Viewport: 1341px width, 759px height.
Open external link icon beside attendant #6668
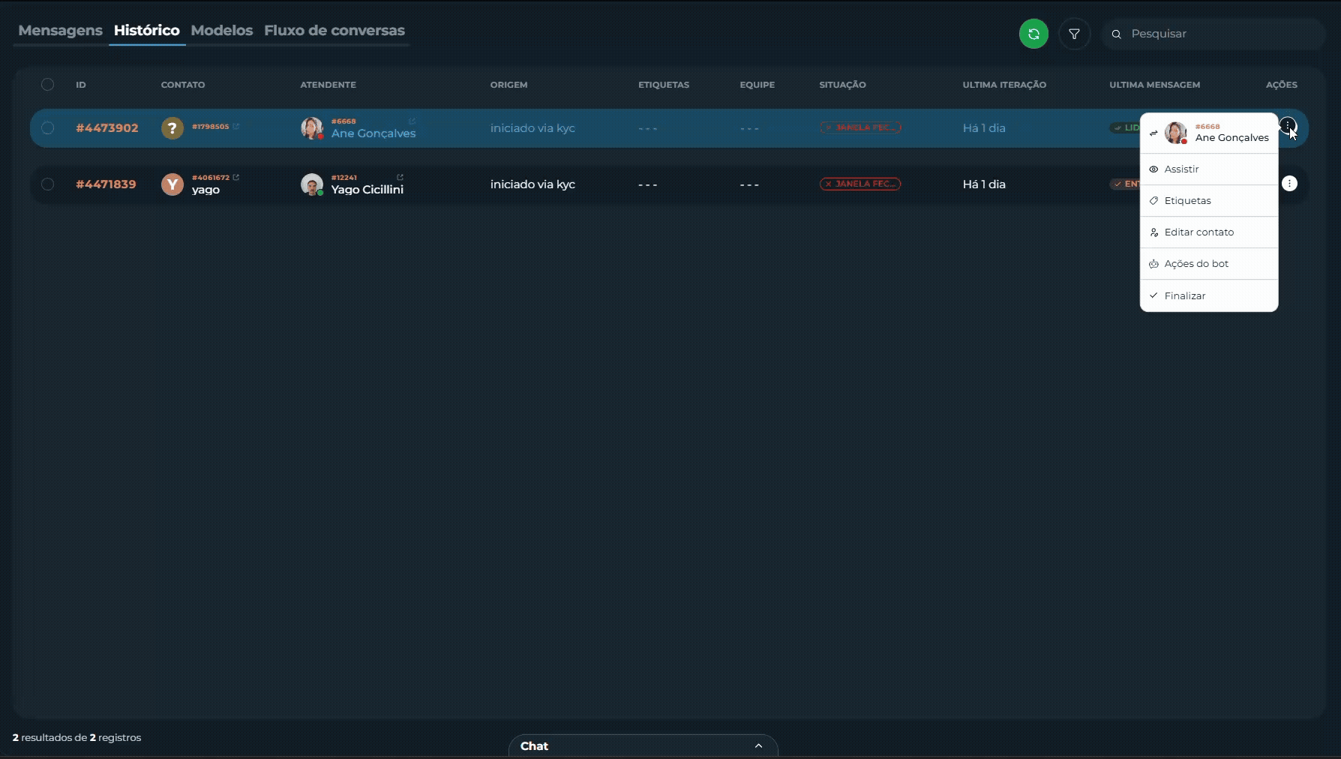412,121
